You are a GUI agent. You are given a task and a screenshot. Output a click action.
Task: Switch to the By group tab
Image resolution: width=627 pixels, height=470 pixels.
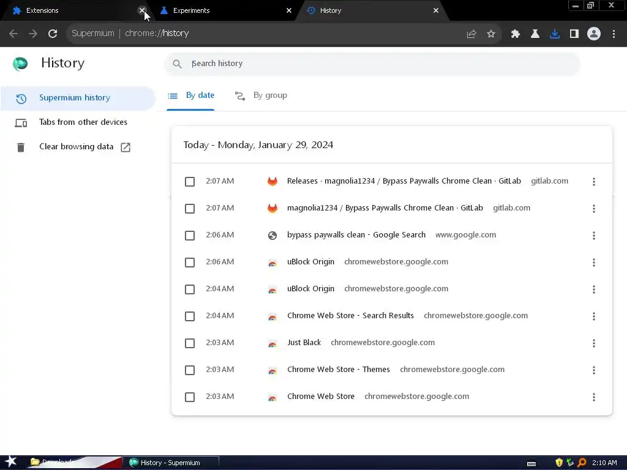click(x=261, y=95)
